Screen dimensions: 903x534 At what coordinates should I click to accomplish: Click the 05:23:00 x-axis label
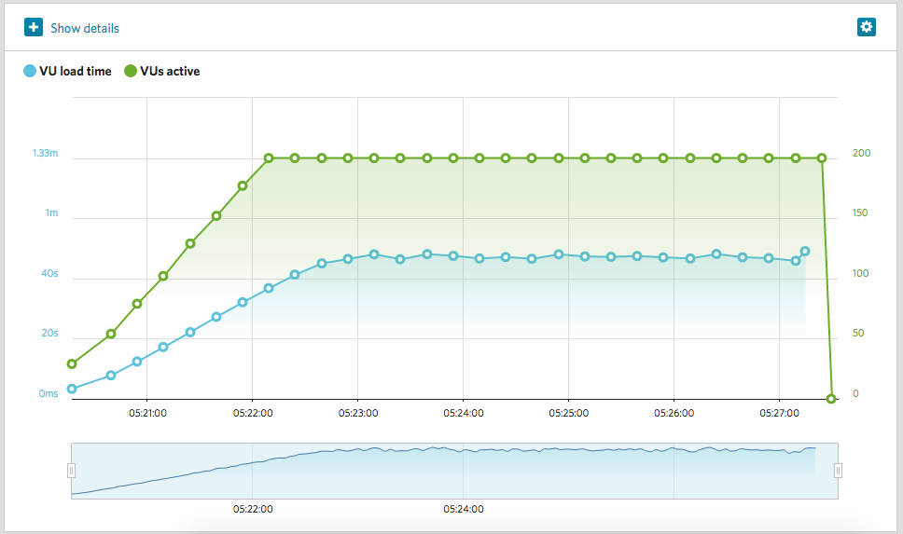[x=358, y=413]
